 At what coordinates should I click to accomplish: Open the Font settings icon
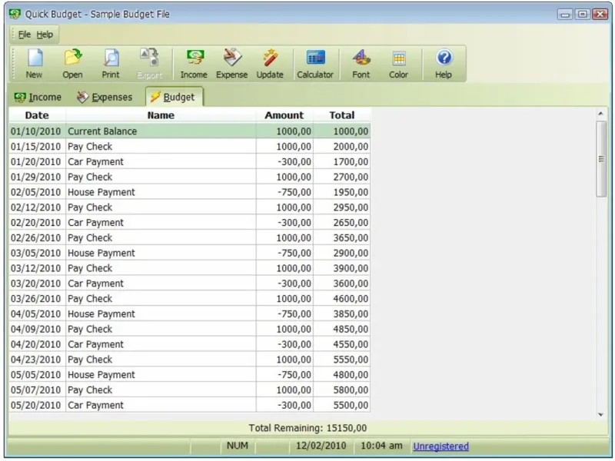pos(361,64)
